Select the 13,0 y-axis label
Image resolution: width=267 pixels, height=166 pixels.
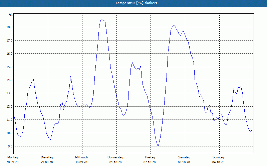coord(9,93)
